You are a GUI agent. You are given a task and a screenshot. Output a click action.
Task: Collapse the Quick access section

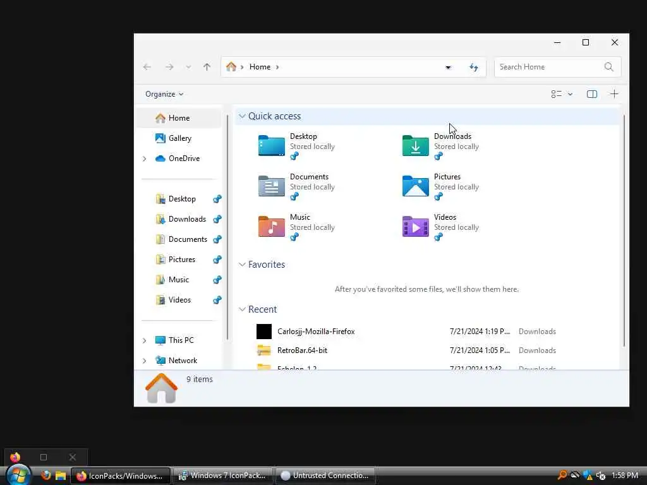[x=242, y=116]
